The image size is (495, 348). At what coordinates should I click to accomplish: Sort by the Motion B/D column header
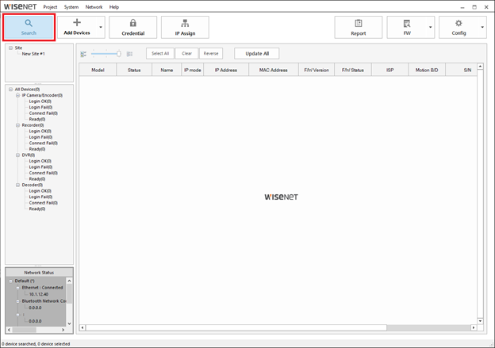coord(427,70)
